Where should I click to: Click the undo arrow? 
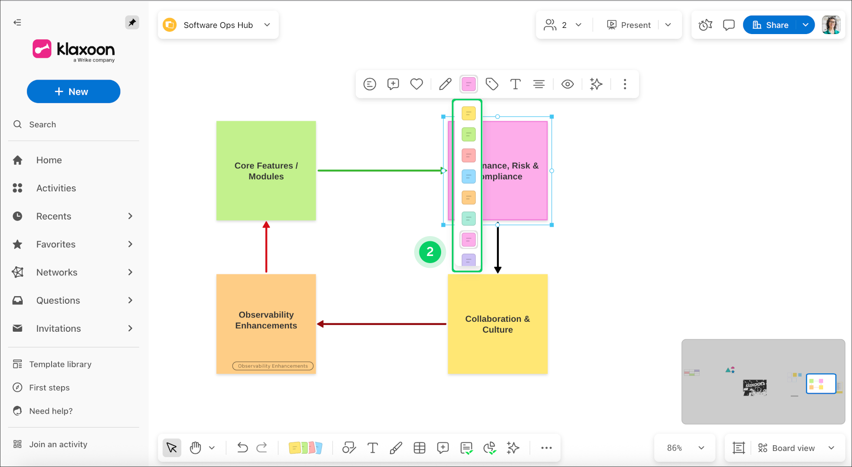click(242, 448)
